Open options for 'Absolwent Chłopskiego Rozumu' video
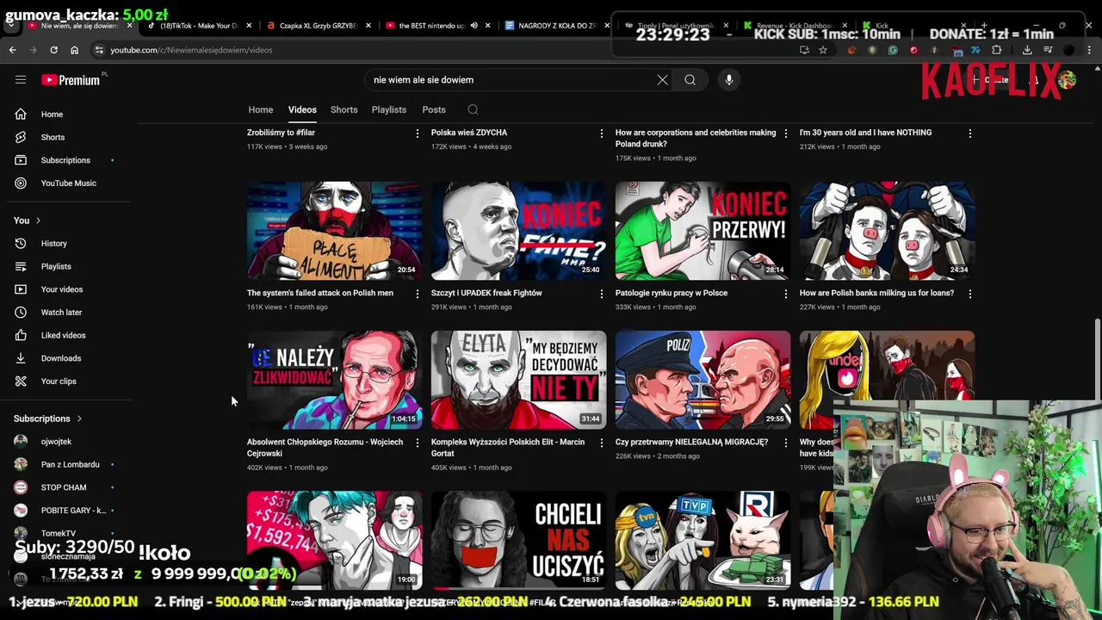The image size is (1102, 620). [x=418, y=443]
